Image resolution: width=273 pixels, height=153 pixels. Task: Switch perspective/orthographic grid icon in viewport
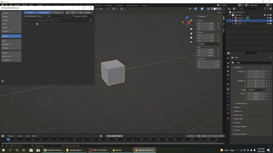coord(191,42)
